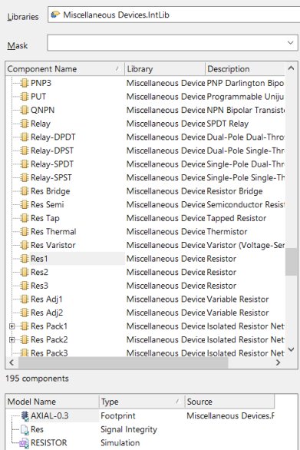Click the Miscellaneous Devices.IntLib library icon
300x450 pixels.
[55, 15]
